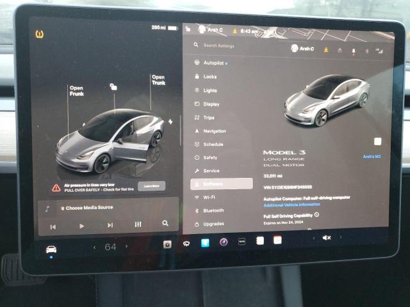Image resolution: width=410 pixels, height=307 pixels.
Task: Open Wi-Fi settings
Action: coord(205,198)
